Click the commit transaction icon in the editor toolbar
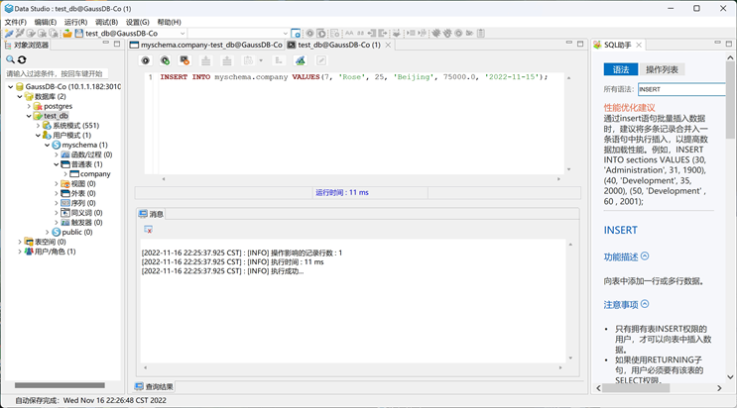The image size is (737, 408). [205, 60]
